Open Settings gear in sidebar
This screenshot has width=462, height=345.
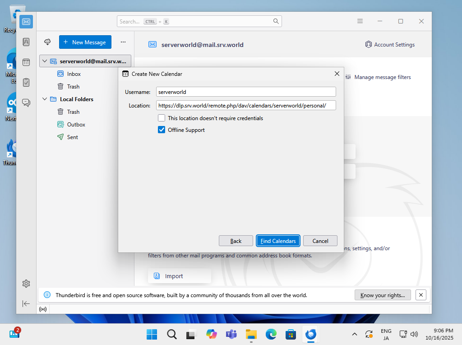[26, 284]
